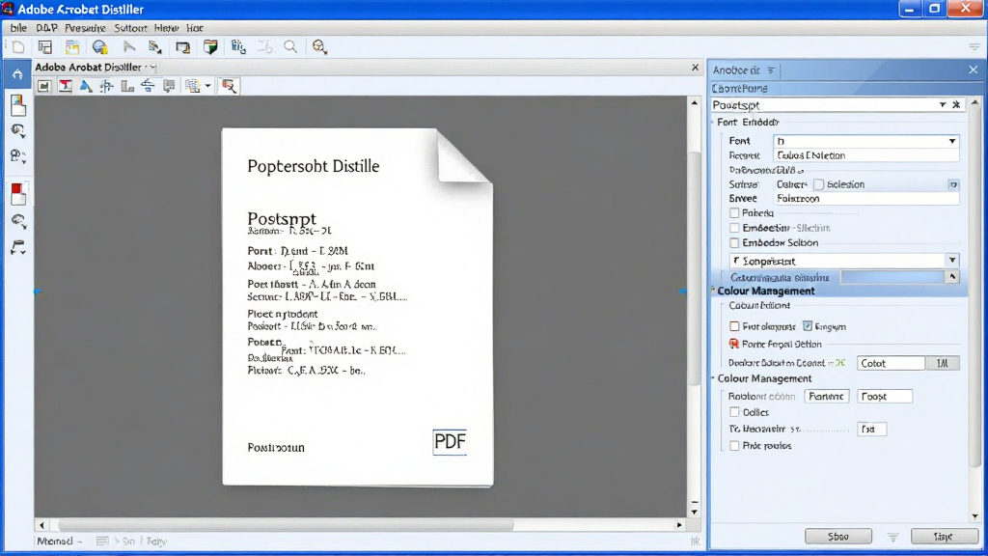Click the magnifier with globe zoom icon
This screenshot has height=556, width=988.
point(319,47)
